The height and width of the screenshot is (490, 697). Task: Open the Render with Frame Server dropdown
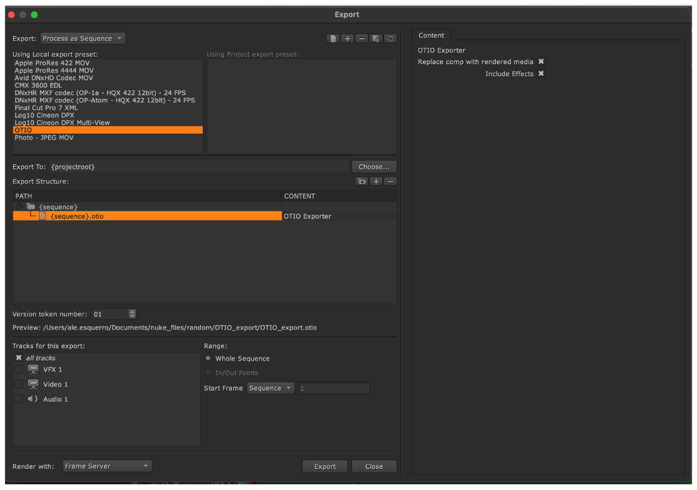point(107,466)
